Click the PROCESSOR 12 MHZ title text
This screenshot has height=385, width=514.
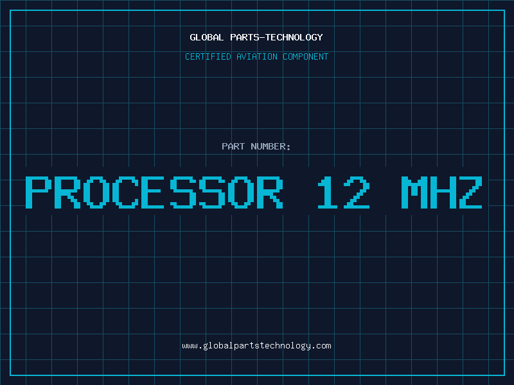[254, 193]
